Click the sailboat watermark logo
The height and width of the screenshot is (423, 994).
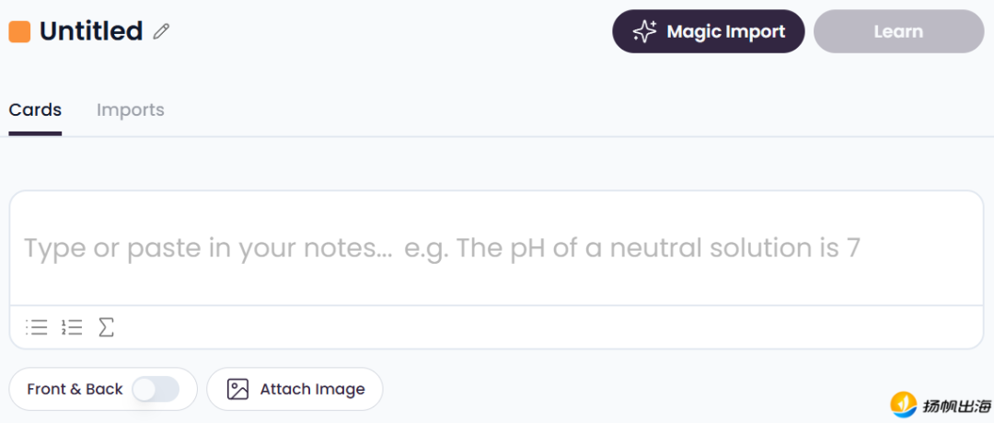(x=904, y=404)
